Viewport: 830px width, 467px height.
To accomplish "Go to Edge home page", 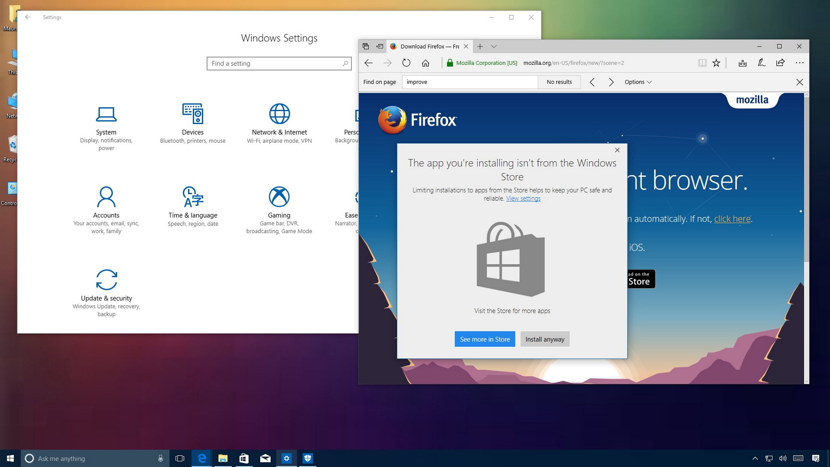I will 426,63.
